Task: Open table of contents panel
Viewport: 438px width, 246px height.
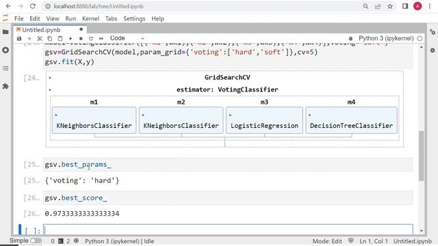Action: (x=5, y=68)
